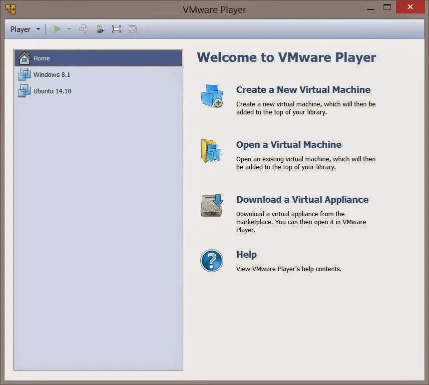Click the Send Ctrl+Alt+Del toolbar icon
The height and width of the screenshot is (385, 429).
(83, 29)
